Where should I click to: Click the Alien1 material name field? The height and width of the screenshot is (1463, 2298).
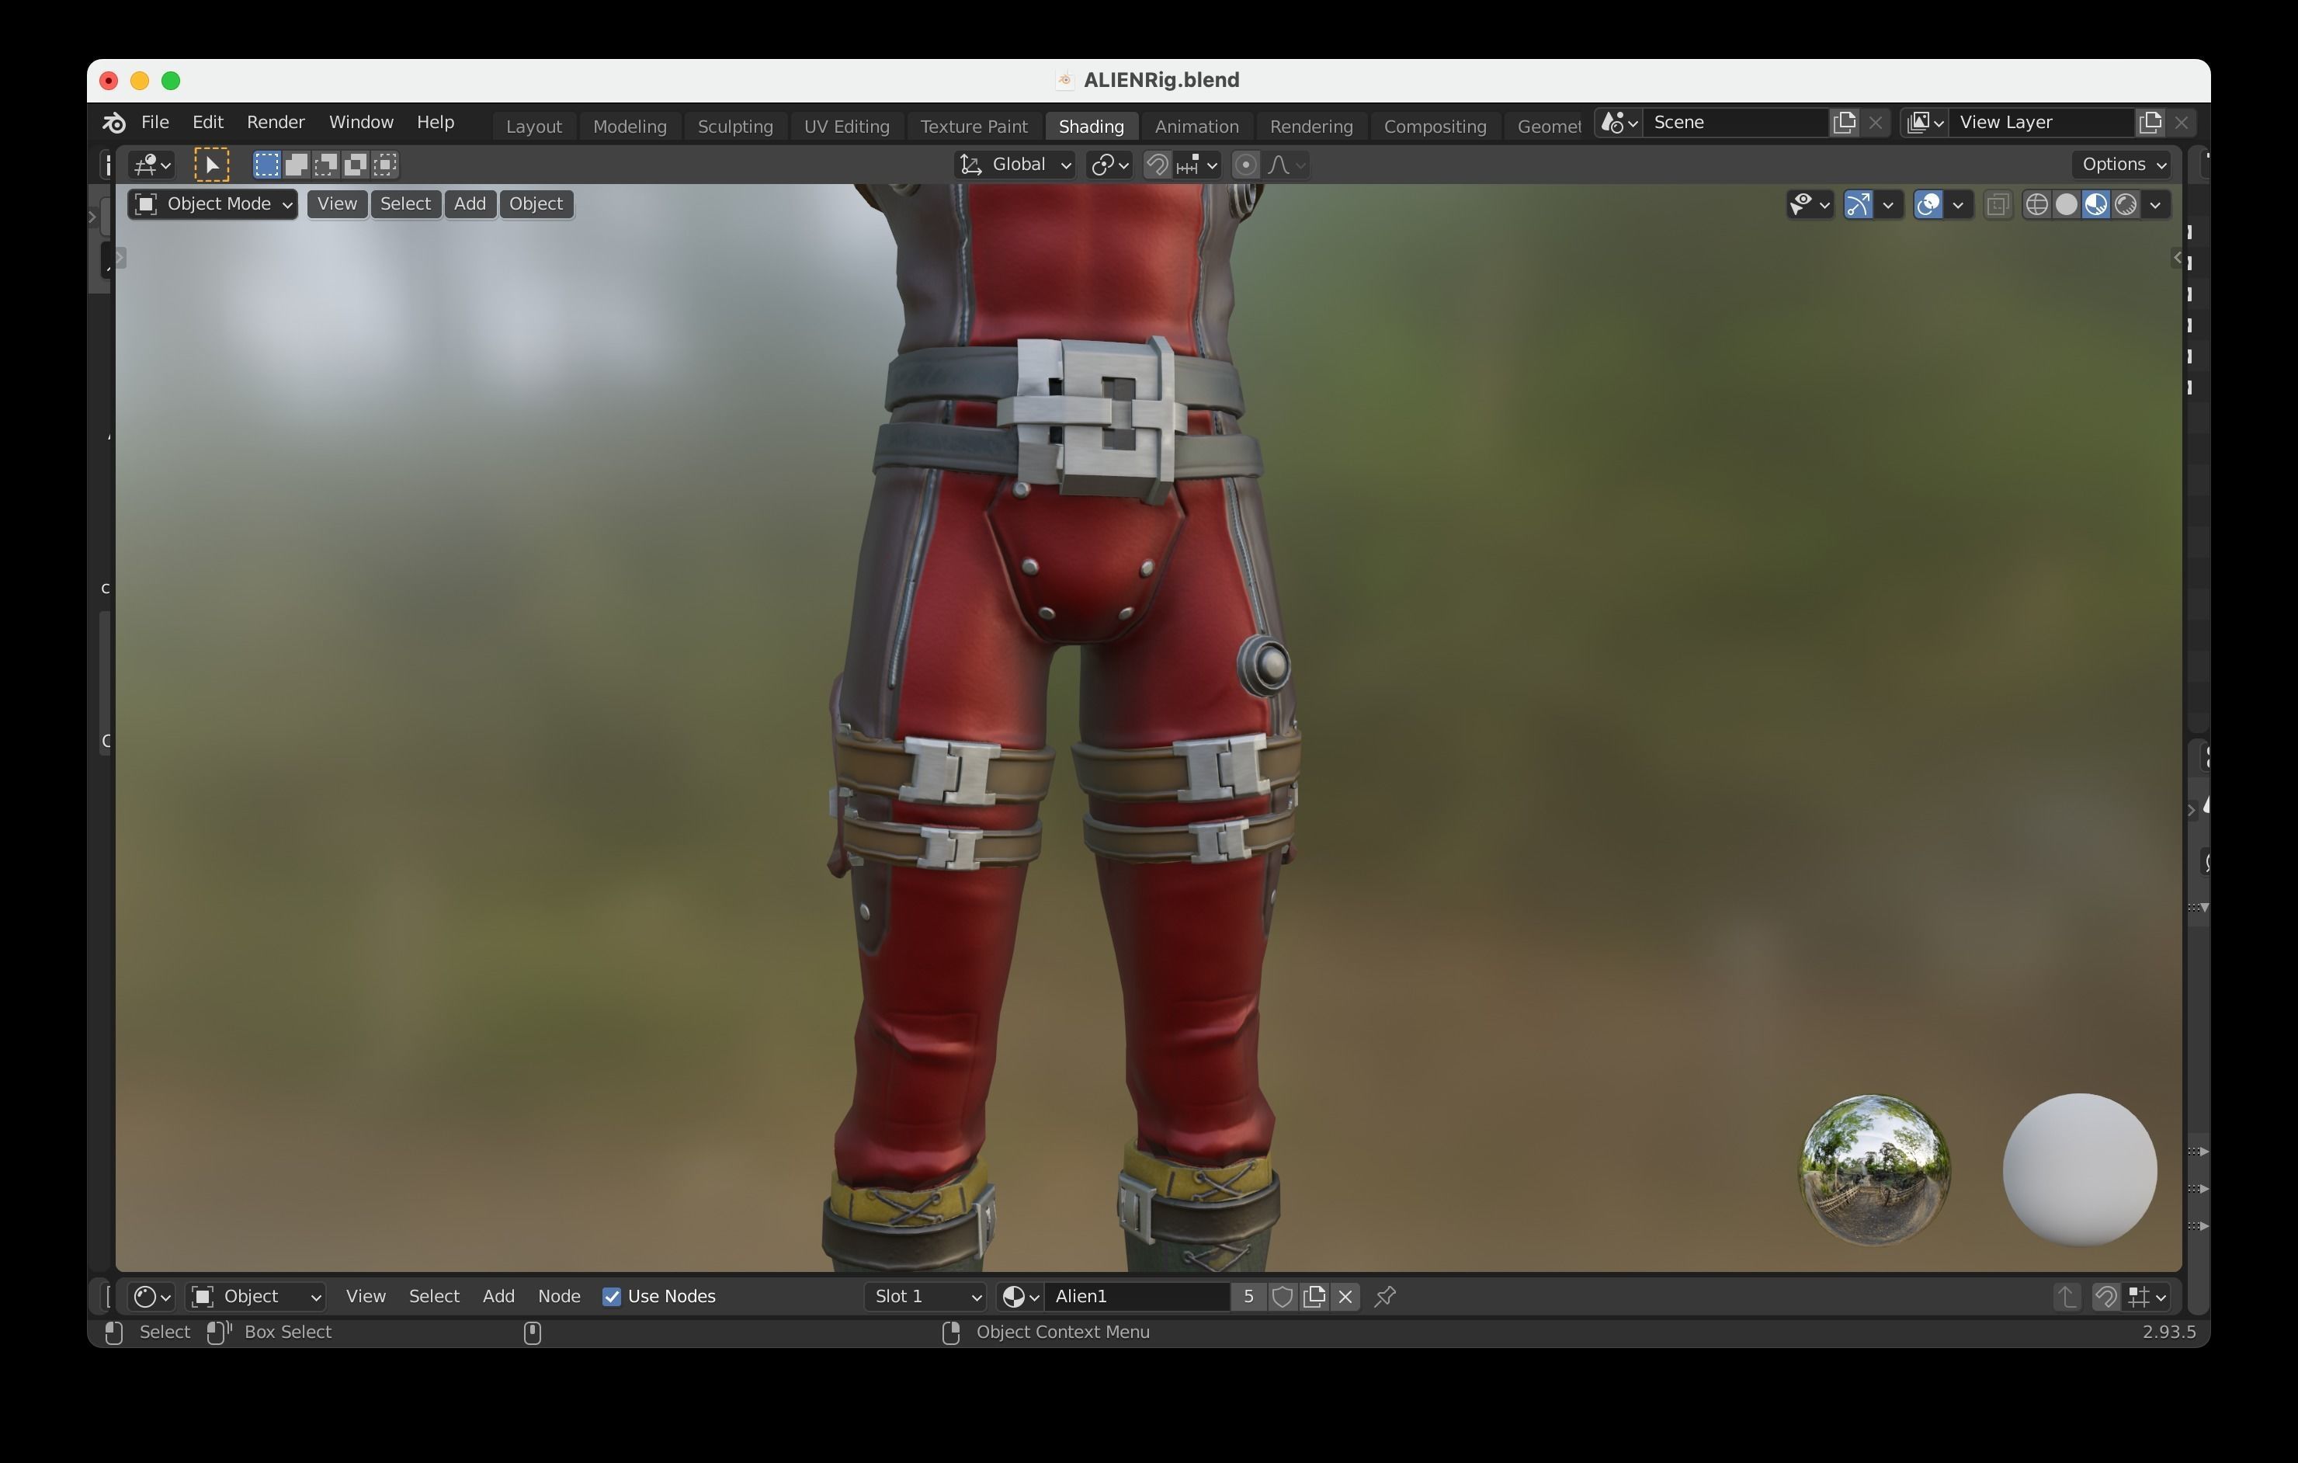(x=1137, y=1297)
